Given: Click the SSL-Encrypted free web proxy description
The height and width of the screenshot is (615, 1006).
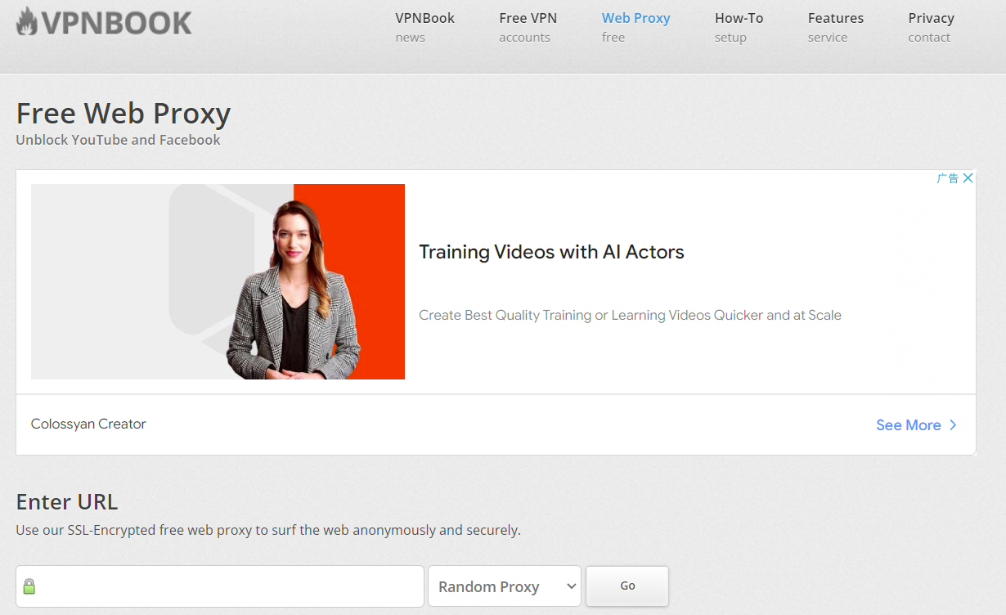Looking at the screenshot, I should (268, 530).
